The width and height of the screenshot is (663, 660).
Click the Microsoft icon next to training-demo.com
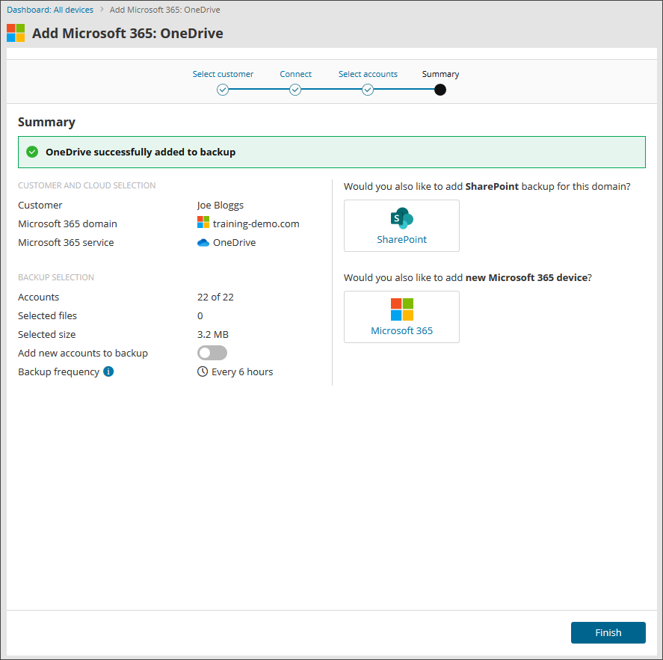tap(203, 222)
